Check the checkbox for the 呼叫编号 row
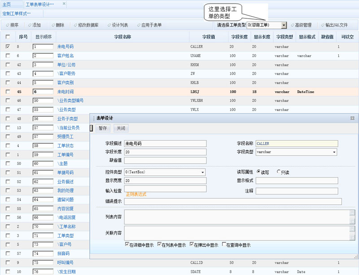Image resolution: width=359 pixels, height=275 pixels. [8, 262]
